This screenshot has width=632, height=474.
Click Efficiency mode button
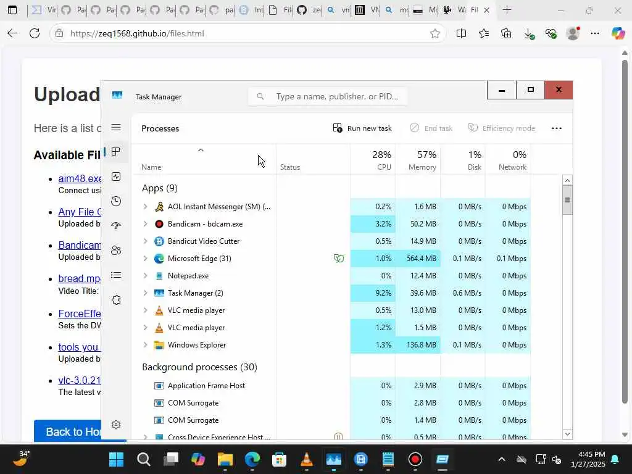501,128
